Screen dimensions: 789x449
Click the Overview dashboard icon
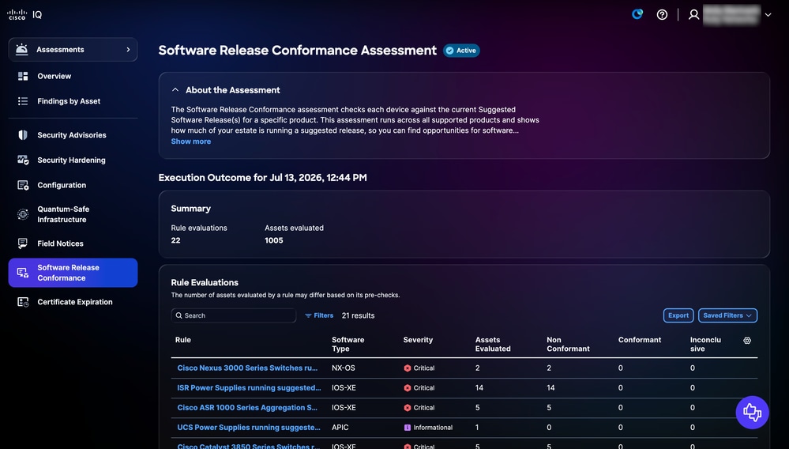tap(23, 76)
